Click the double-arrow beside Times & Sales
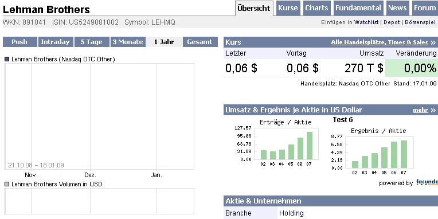 point(433,42)
